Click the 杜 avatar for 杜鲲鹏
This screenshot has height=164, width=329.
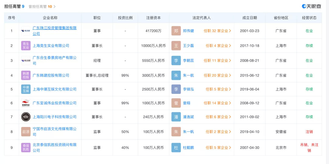click(176, 148)
